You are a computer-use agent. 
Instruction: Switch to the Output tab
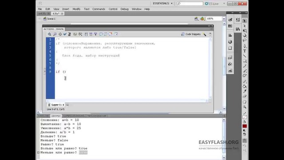point(56,116)
